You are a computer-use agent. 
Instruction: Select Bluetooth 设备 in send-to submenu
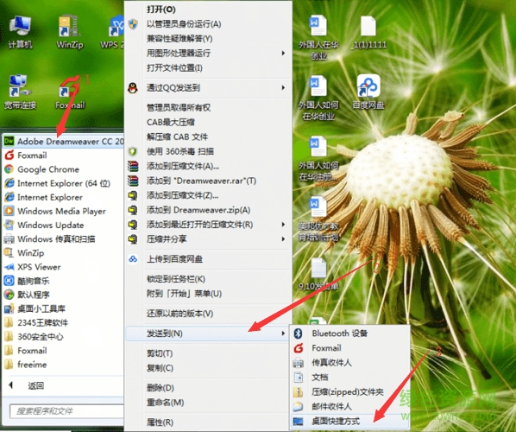[x=350, y=334]
